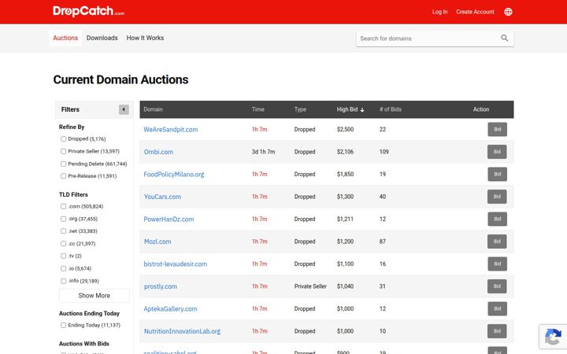Check the Pending Delete filter checkbox

click(x=64, y=164)
